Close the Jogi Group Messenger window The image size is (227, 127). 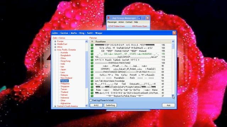point(148,18)
